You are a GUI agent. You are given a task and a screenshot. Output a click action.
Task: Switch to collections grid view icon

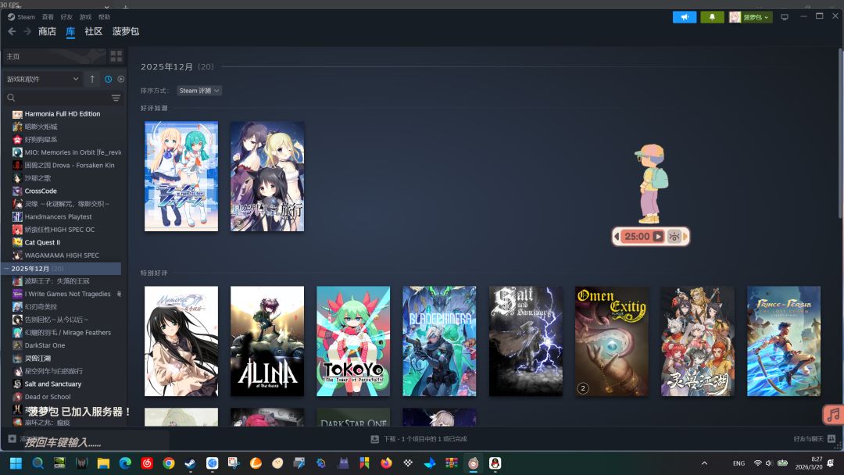[x=116, y=56]
